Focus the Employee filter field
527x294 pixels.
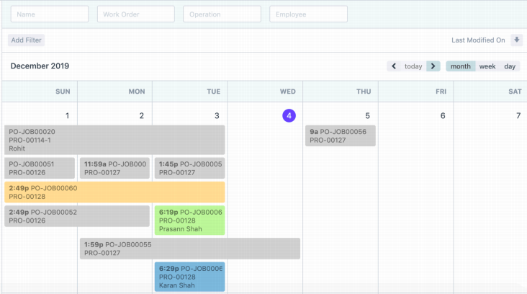coord(308,14)
